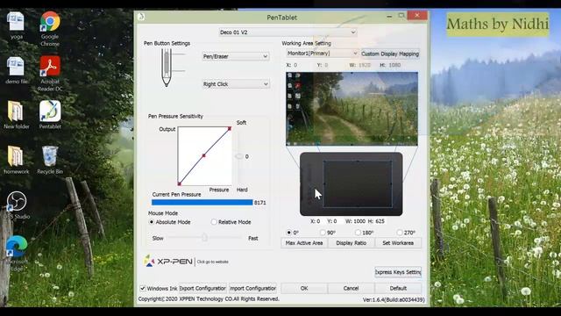561x316 pixels.
Task: Launch Microsoft Edge desktop shortcut
Action: click(16, 253)
